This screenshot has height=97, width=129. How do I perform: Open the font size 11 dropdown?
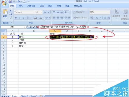coord(42,12)
